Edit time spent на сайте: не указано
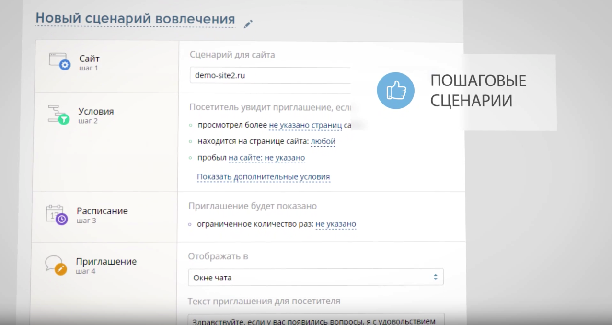 pyautogui.click(x=266, y=158)
